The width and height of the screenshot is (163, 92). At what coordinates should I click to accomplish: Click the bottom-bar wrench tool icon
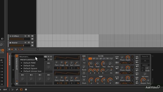17,89
